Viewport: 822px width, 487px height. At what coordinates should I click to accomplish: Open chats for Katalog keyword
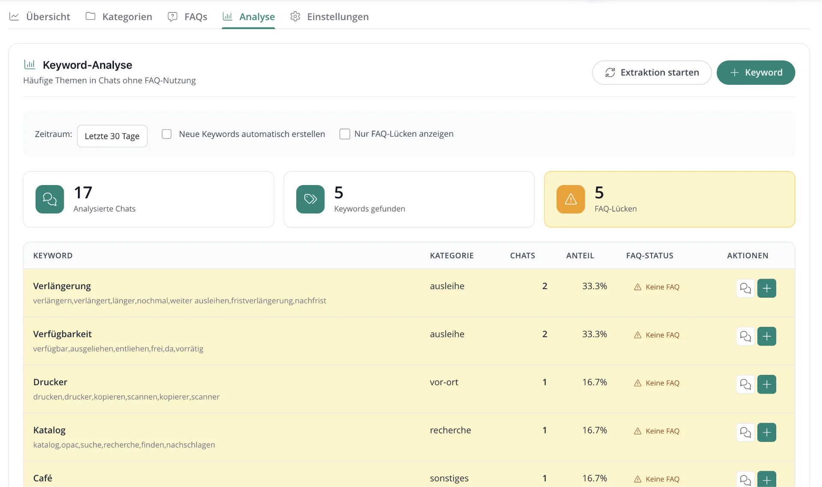[745, 432]
